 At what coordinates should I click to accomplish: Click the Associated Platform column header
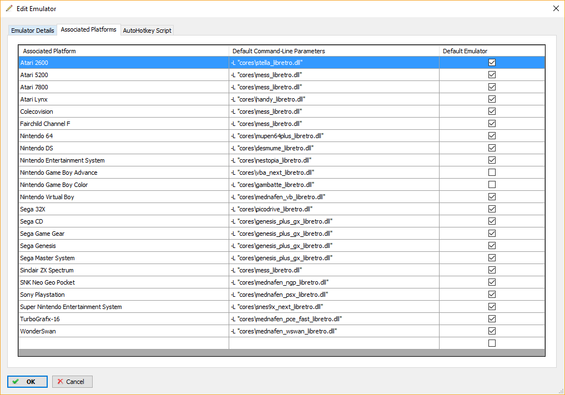point(124,51)
